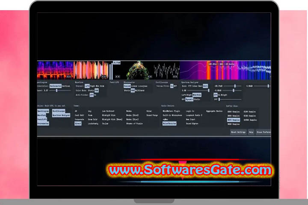Click the spectrogram visualization strip
Image resolution: width=308 pixels, height=205 pixels.
[55, 70]
